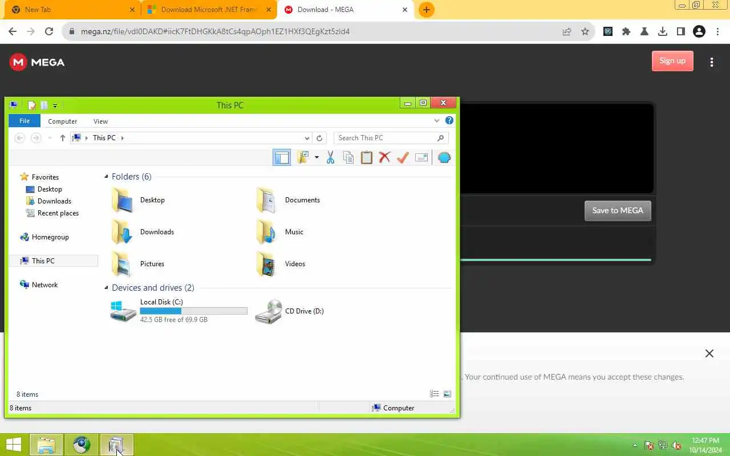This screenshot has height=456, width=730.
Task: Select This PC in navigation pane
Action: click(x=54, y=261)
